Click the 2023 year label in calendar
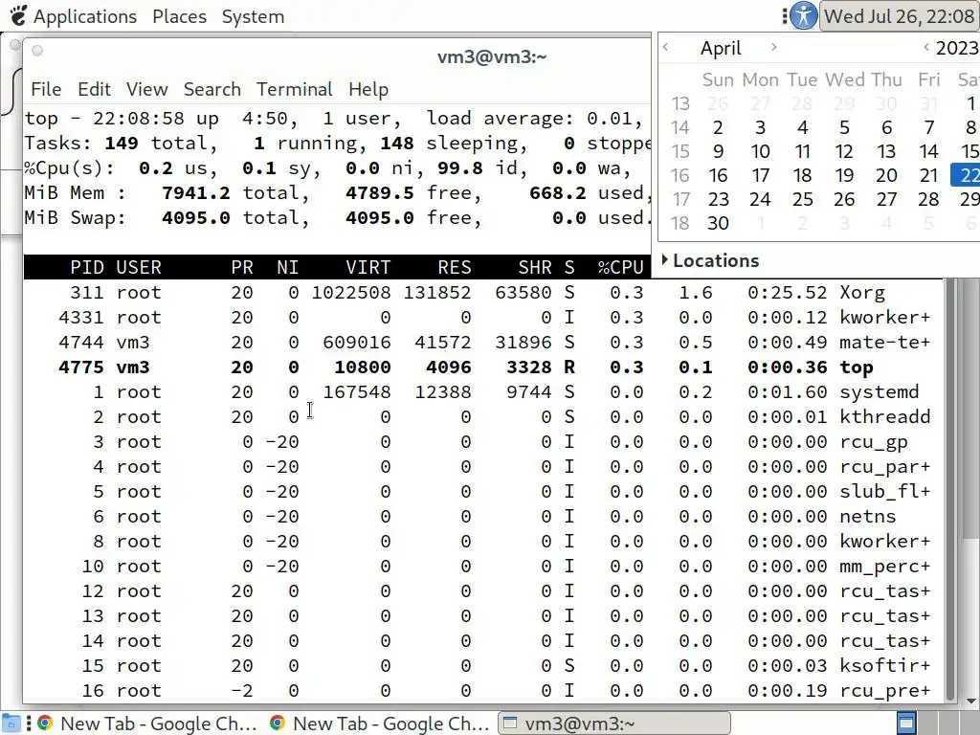 [x=957, y=48]
